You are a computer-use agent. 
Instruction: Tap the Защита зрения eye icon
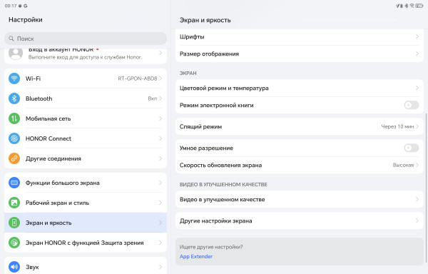(14, 243)
